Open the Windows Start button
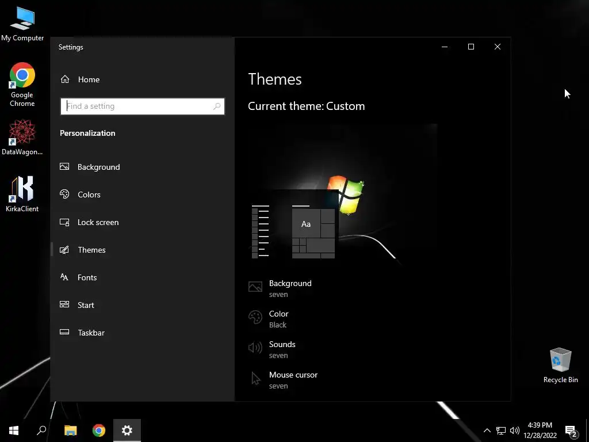 point(14,430)
